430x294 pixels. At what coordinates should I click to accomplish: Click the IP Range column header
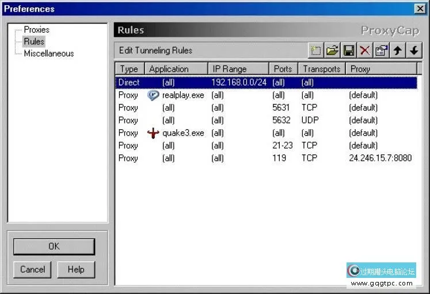pos(229,69)
